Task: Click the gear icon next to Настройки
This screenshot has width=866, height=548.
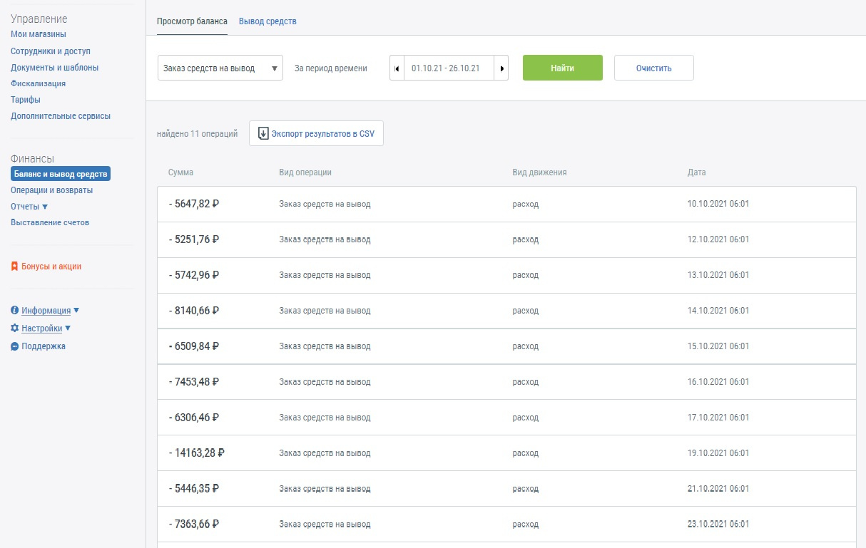Action: [x=14, y=329]
